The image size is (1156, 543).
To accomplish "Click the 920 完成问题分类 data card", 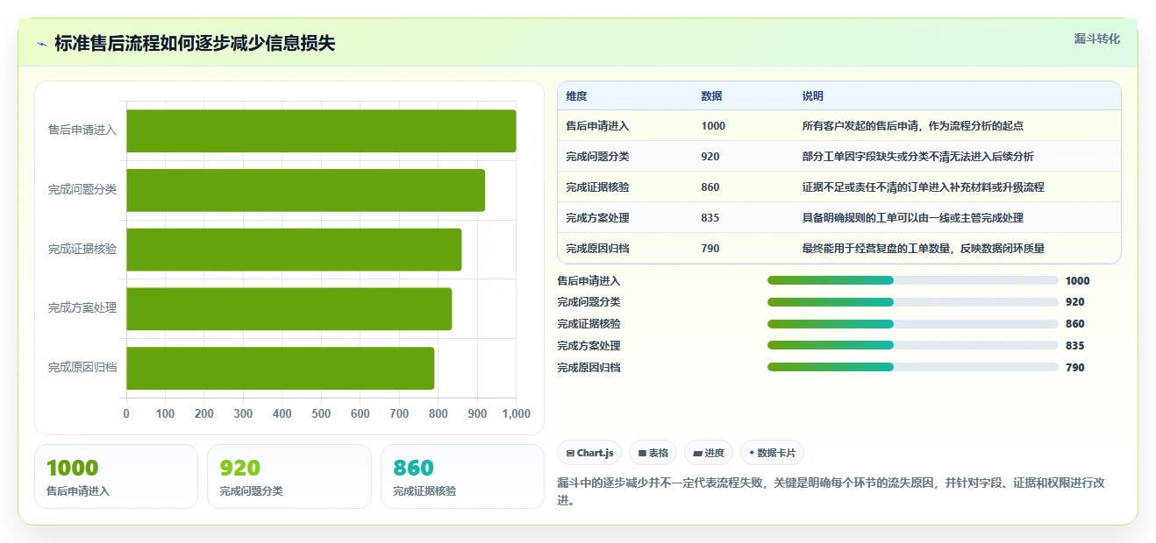I will click(289, 476).
